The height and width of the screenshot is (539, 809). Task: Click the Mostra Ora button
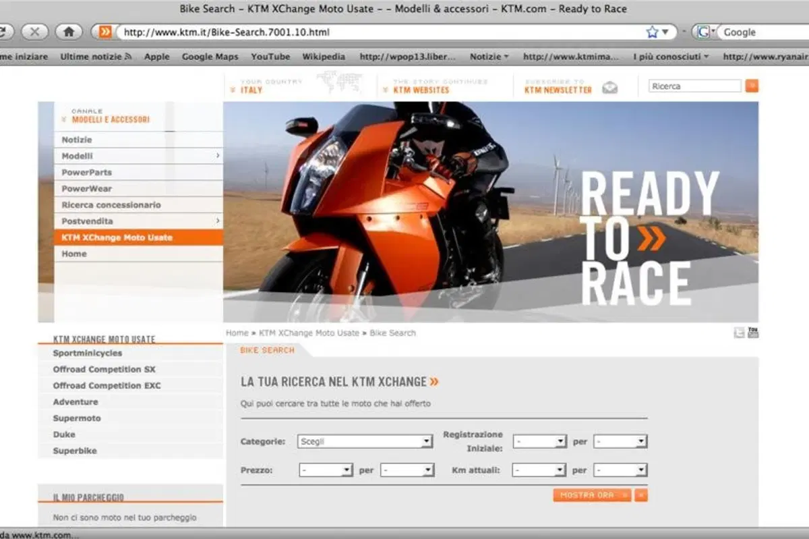(x=592, y=495)
